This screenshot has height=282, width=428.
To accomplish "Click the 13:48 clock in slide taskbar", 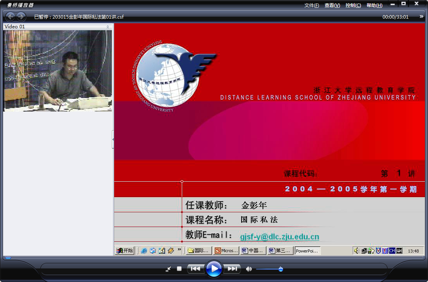I will pos(413,251).
